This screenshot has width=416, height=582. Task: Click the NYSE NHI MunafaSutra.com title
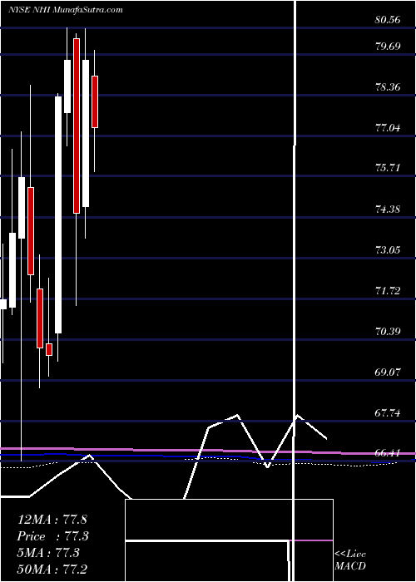(65, 10)
